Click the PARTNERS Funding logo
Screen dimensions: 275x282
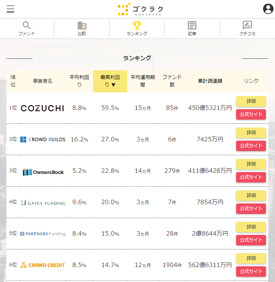point(43,234)
